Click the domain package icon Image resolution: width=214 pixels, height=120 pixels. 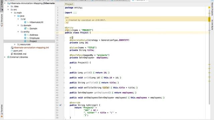[x=22, y=25]
